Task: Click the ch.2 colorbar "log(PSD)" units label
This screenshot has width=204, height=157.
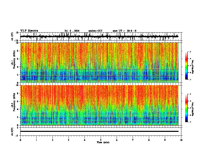Action: 193,109
